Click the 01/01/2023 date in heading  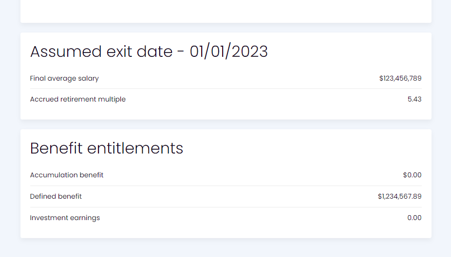tap(228, 51)
